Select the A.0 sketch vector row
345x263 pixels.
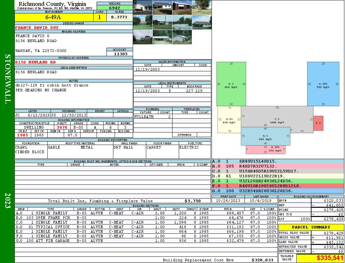pyautogui.click(x=278, y=161)
